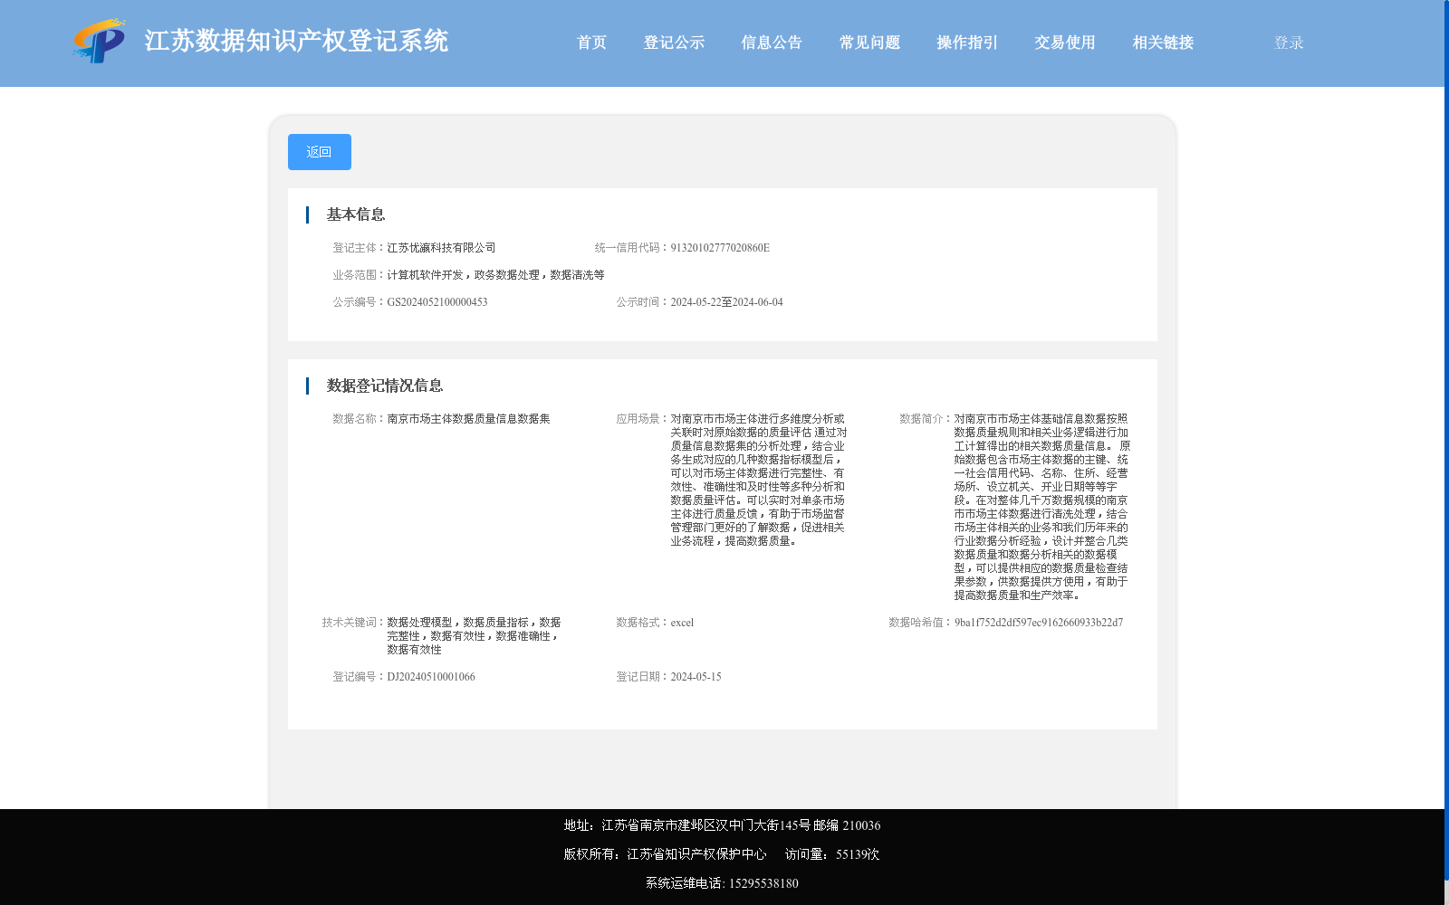Click the 数据登记情况信息 section heading
Viewport: 1449px width, 905px height.
pyautogui.click(x=385, y=386)
